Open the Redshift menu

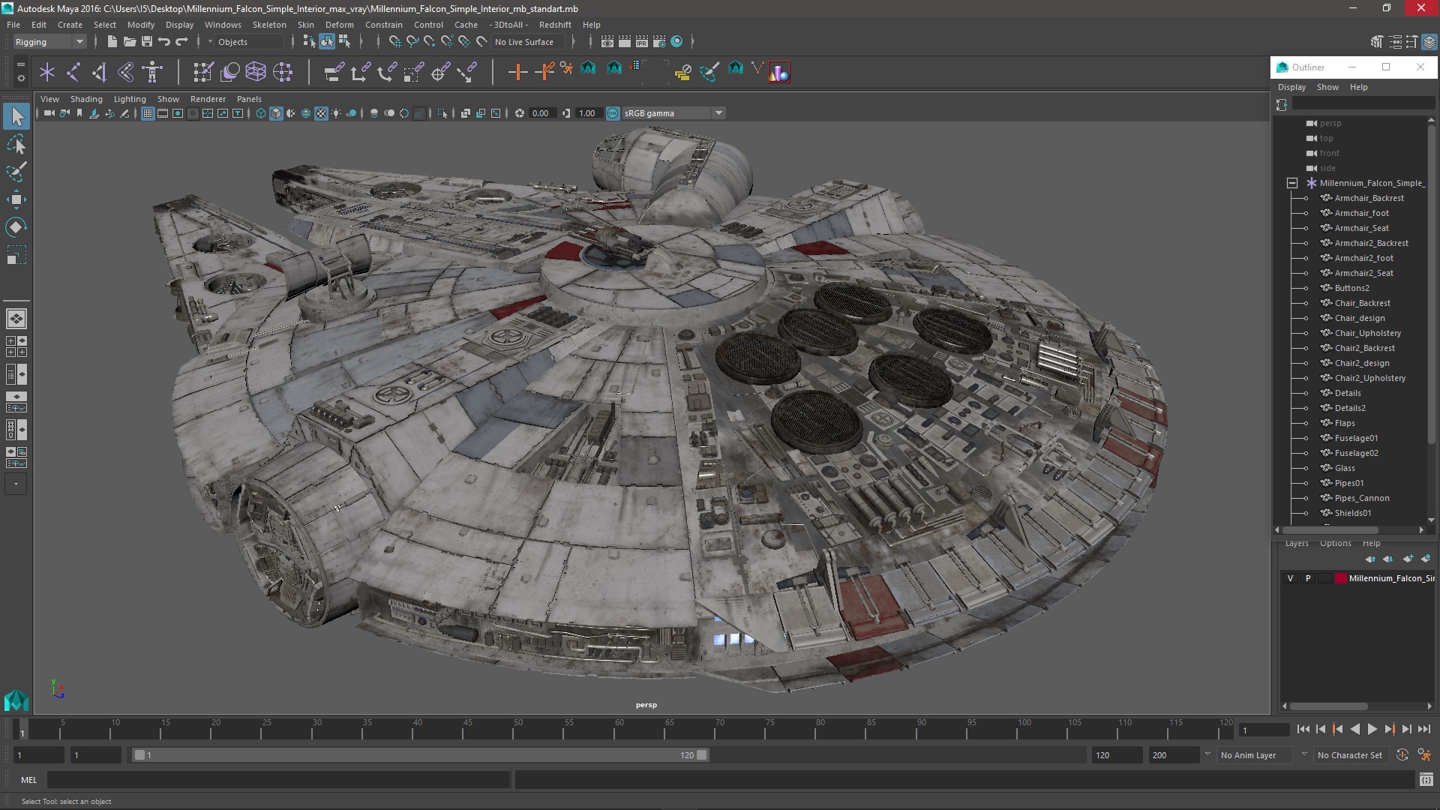tap(555, 25)
